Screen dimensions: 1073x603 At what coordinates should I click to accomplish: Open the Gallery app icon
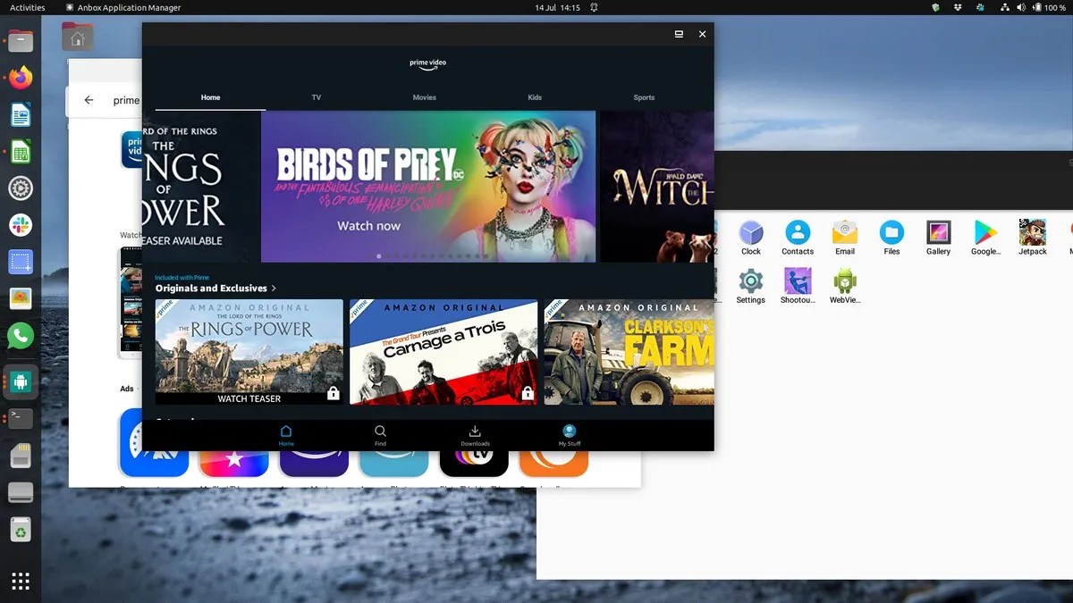click(x=938, y=232)
